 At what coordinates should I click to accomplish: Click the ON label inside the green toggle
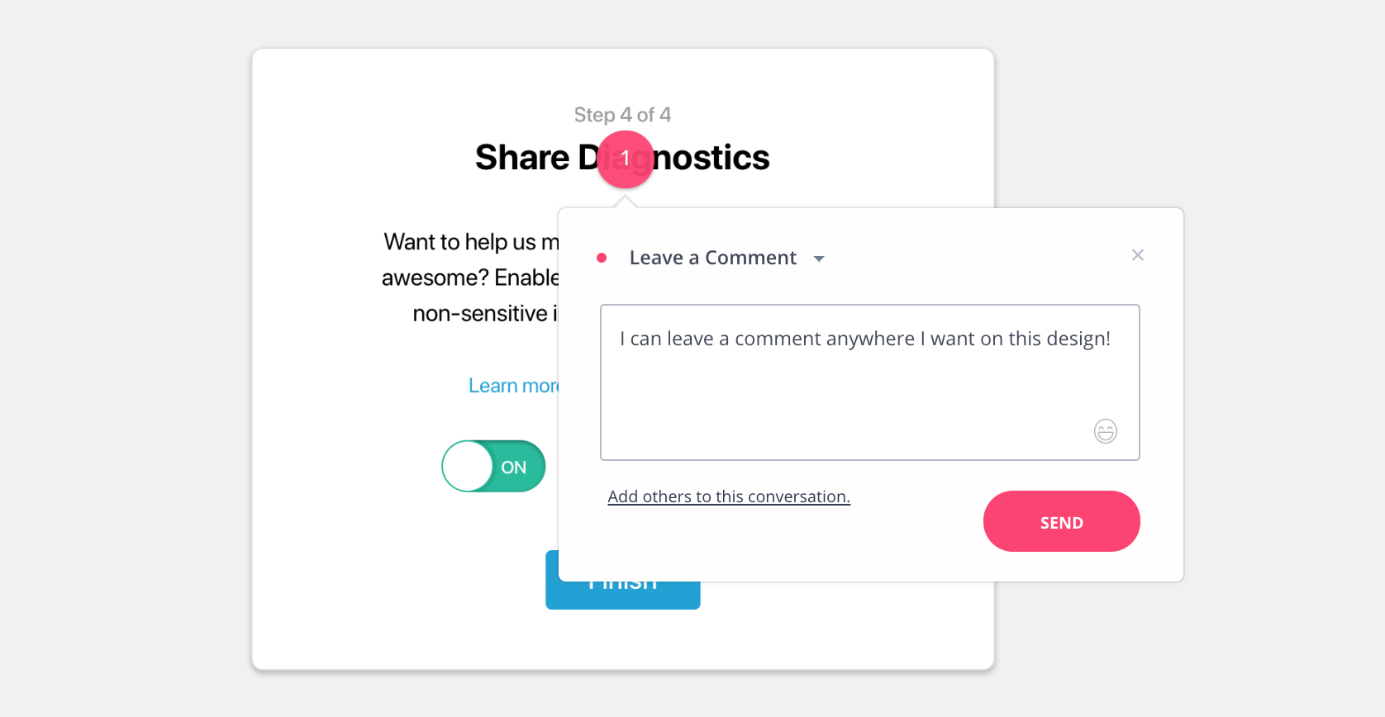(514, 468)
